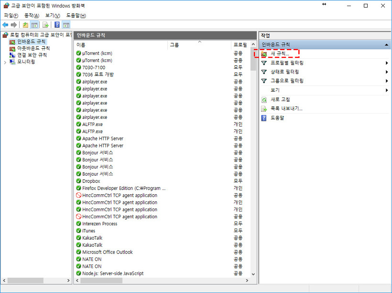Click the 목록 내보내기 icon
392x293 pixels.
coord(264,109)
